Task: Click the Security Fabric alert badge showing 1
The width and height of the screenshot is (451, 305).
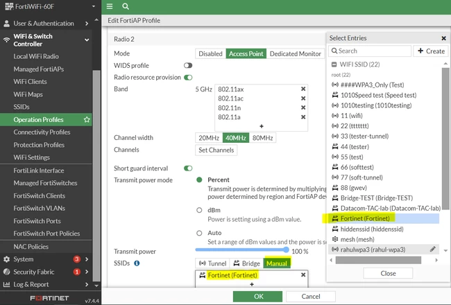Action: click(76, 272)
